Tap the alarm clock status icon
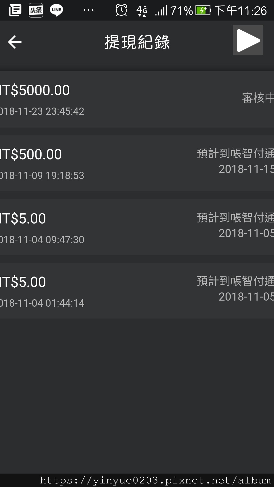274x487 pixels. pyautogui.click(x=121, y=10)
